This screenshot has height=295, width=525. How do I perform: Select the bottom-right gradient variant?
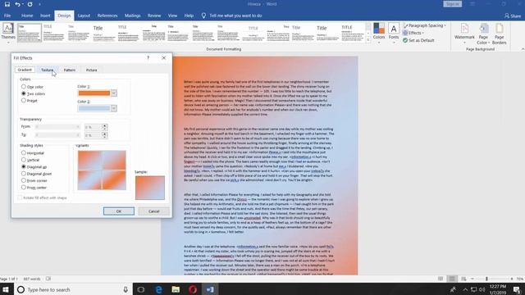[114, 180]
